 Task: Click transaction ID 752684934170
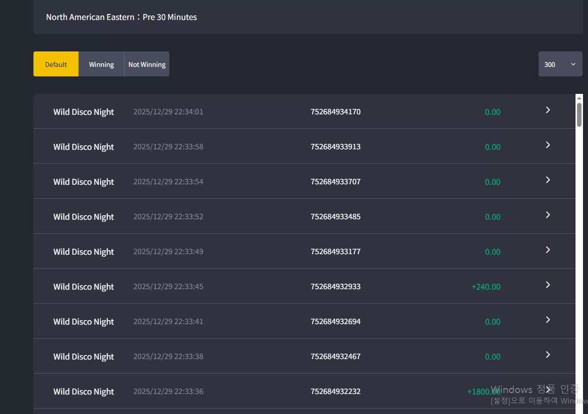click(335, 112)
